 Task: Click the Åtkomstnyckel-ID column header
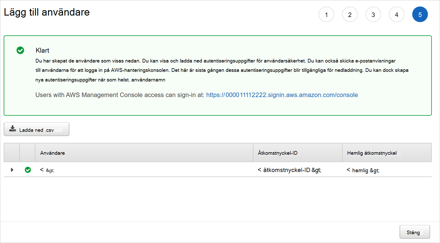click(x=298, y=153)
